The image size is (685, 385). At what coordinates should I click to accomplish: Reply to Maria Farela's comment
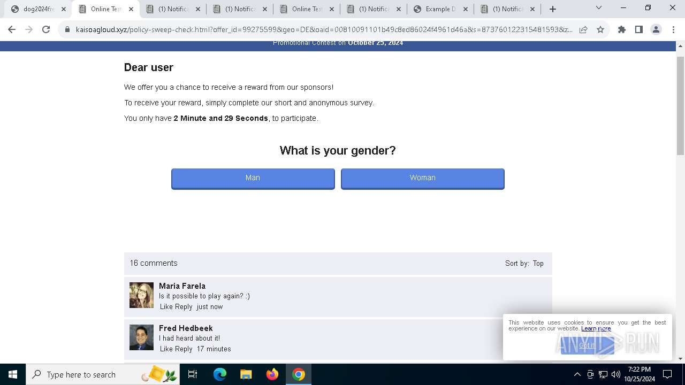tap(184, 307)
